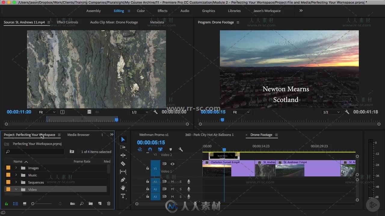Open Source monitor 1/2 resolution dropdown
This screenshot has height=216, width=385.
(140, 112)
